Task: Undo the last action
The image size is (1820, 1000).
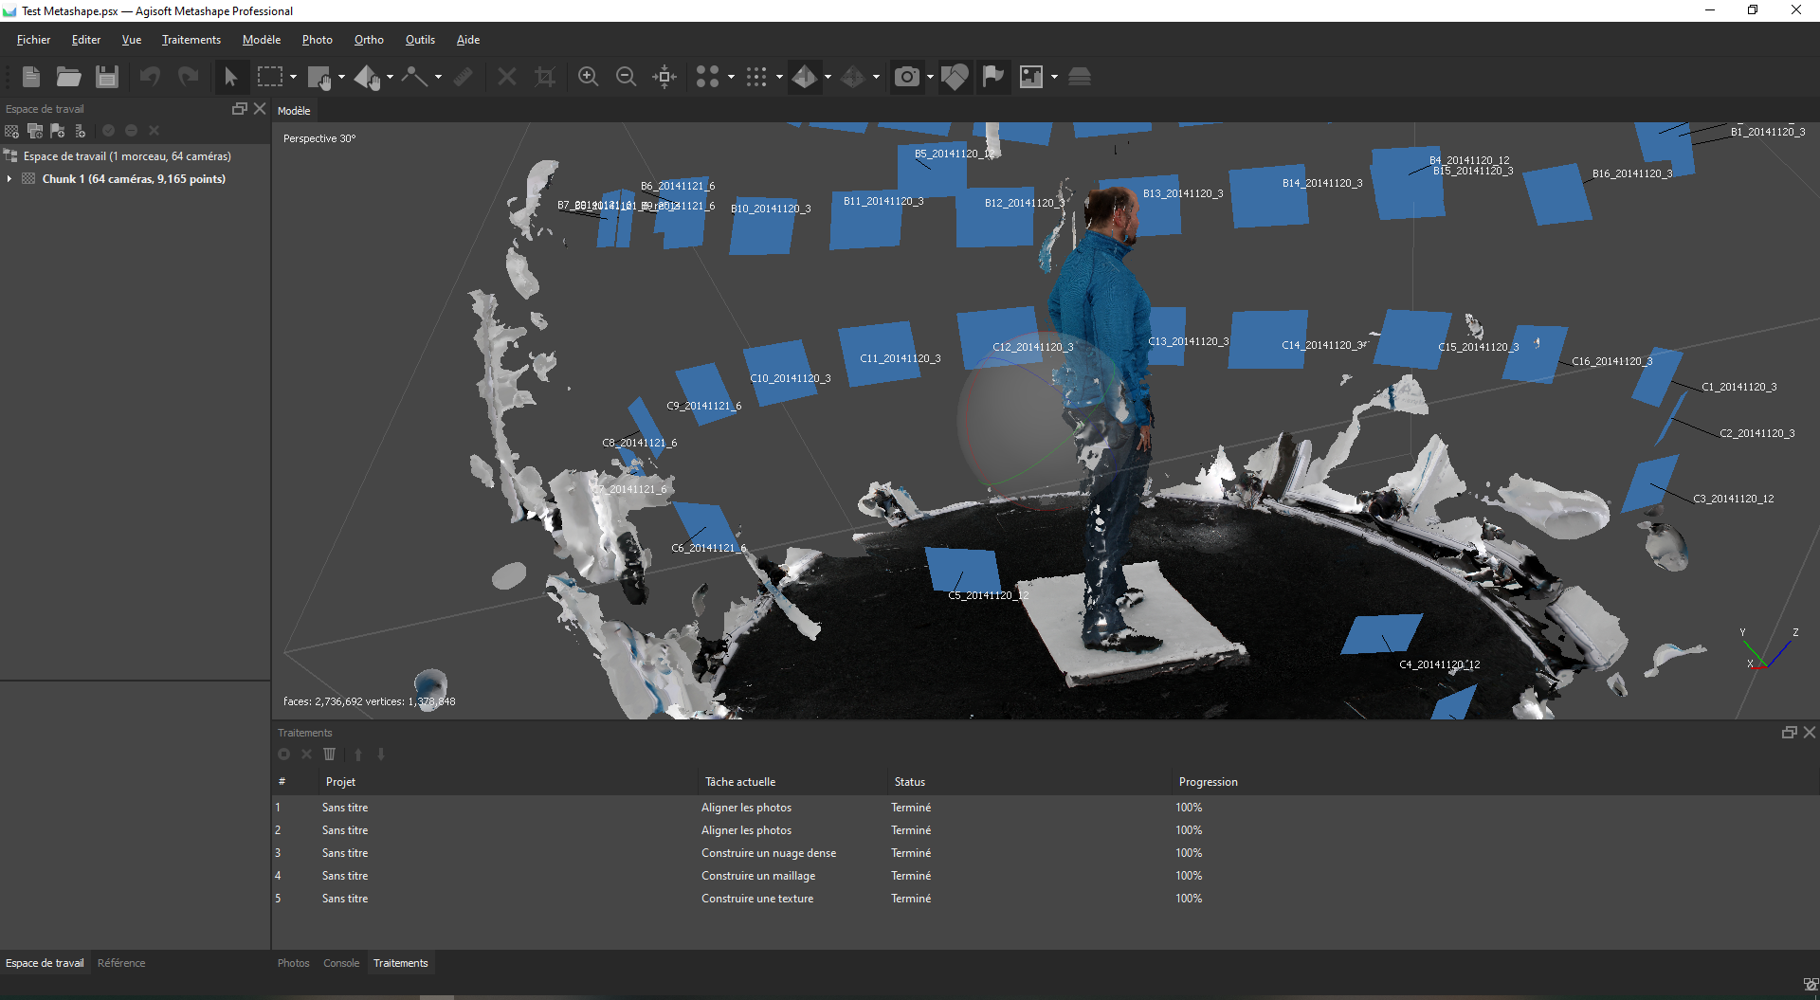Action: pyautogui.click(x=150, y=77)
